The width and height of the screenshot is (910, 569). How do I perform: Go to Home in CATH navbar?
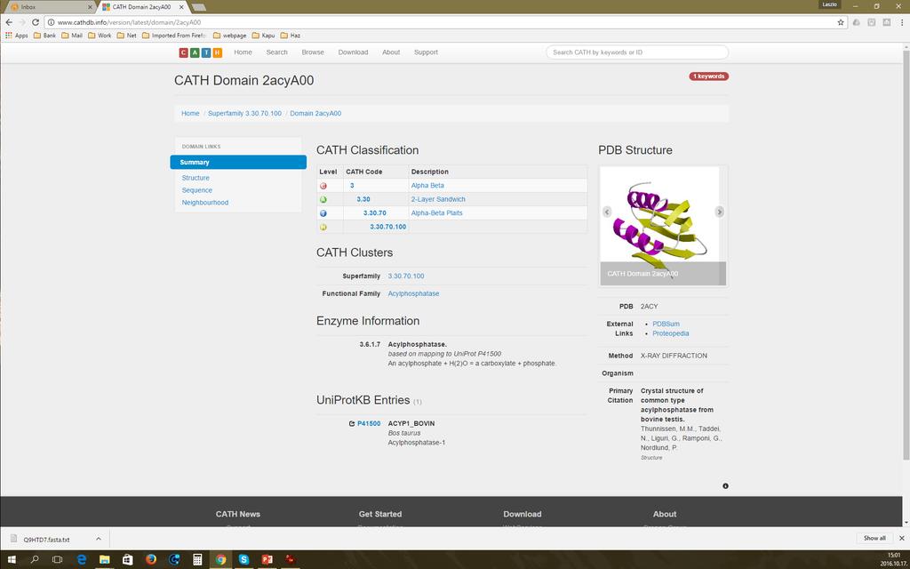[x=243, y=52]
